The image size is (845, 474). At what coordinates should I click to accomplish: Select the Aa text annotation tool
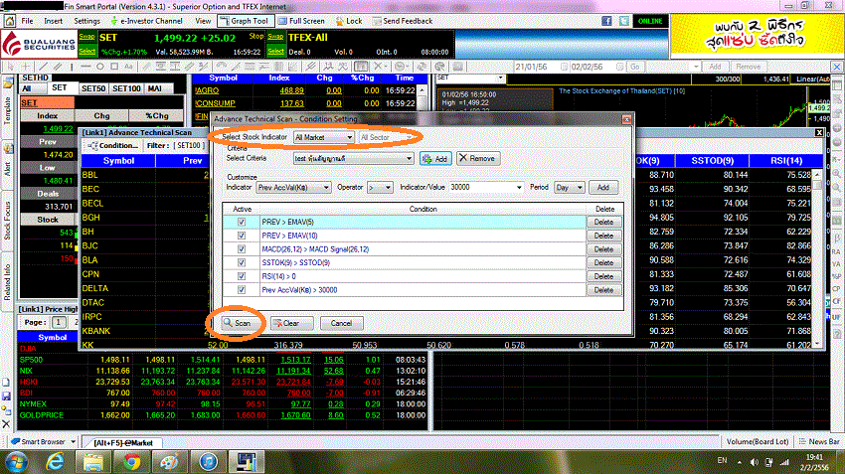pyautogui.click(x=128, y=67)
